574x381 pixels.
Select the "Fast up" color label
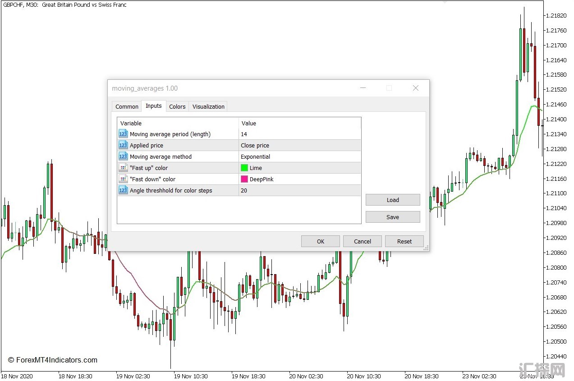[x=149, y=168]
